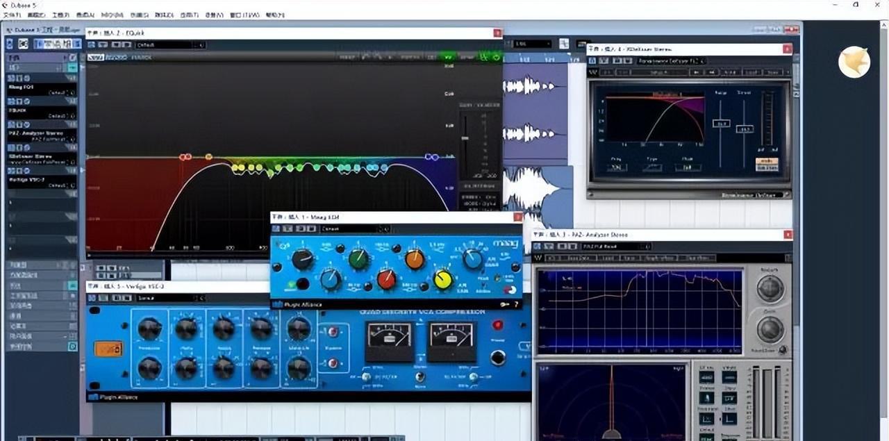
Task: Click the green knob on the Maag EQ4
Action: pyautogui.click(x=358, y=259)
